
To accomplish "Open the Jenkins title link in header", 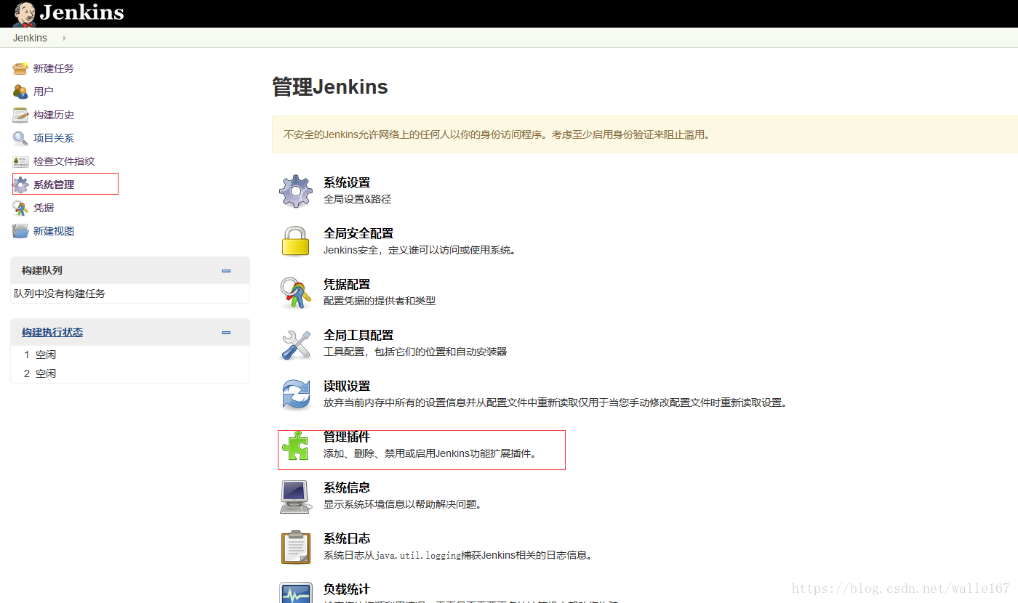I will point(81,13).
